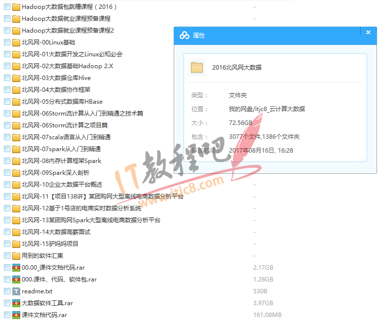Click folder icon for 北风网-11【项目138讲】

click(x=16, y=197)
